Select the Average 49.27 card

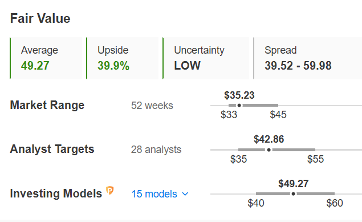tap(46, 58)
